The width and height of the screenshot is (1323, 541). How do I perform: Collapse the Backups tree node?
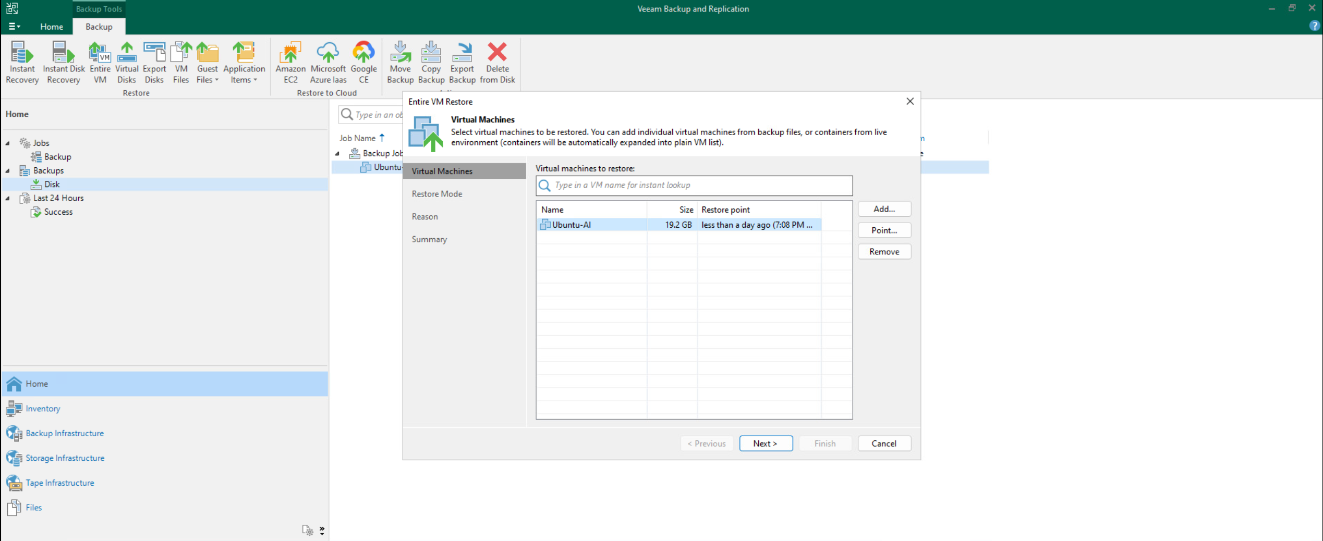(8, 170)
